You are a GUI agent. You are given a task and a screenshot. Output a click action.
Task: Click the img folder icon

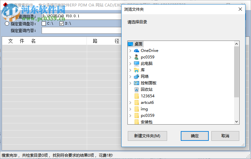137,109
